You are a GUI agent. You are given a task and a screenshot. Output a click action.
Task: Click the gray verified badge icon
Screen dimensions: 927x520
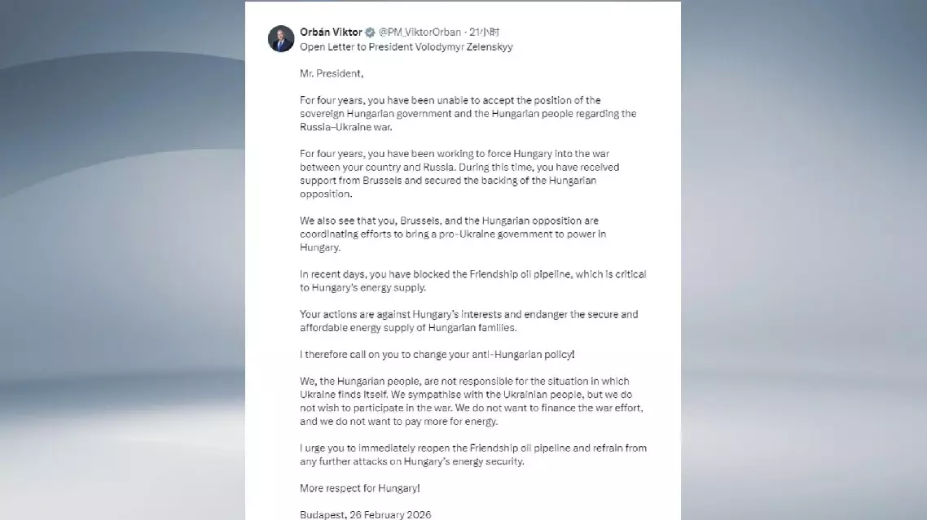pos(370,33)
